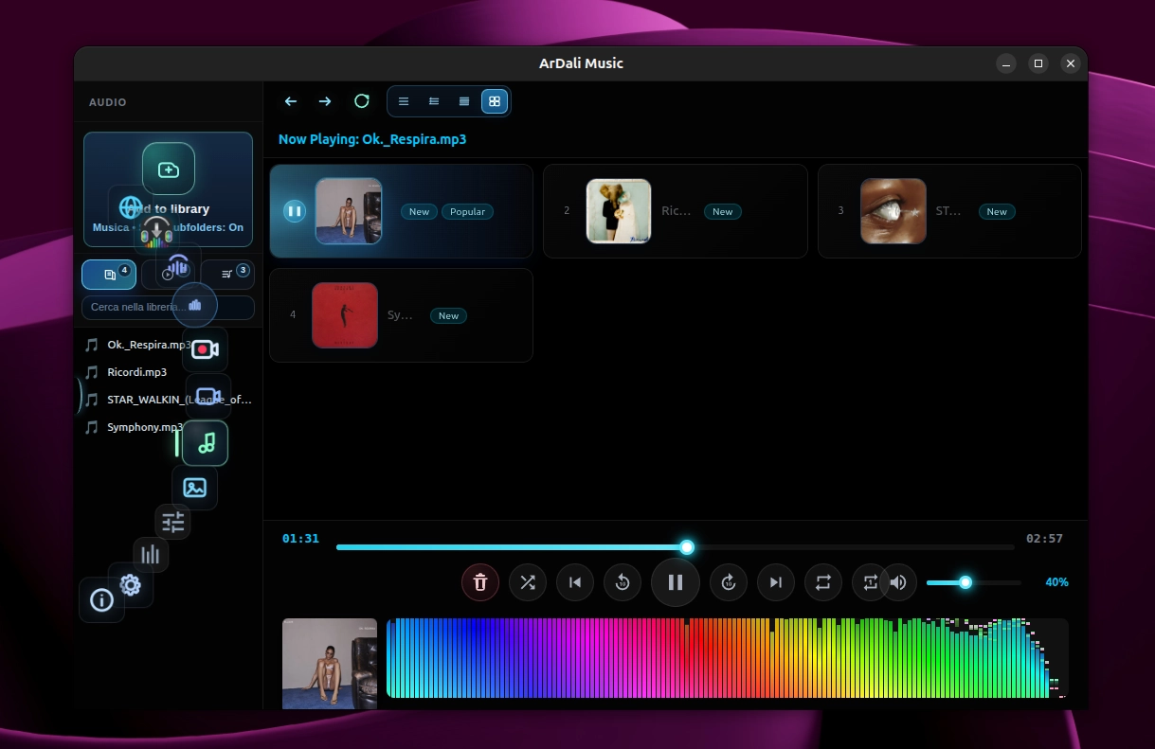Open the image gallery section icon
The height and width of the screenshot is (749, 1155).
[x=194, y=488]
